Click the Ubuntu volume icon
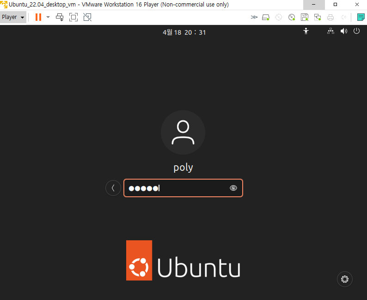The image size is (367, 300). pyautogui.click(x=343, y=31)
